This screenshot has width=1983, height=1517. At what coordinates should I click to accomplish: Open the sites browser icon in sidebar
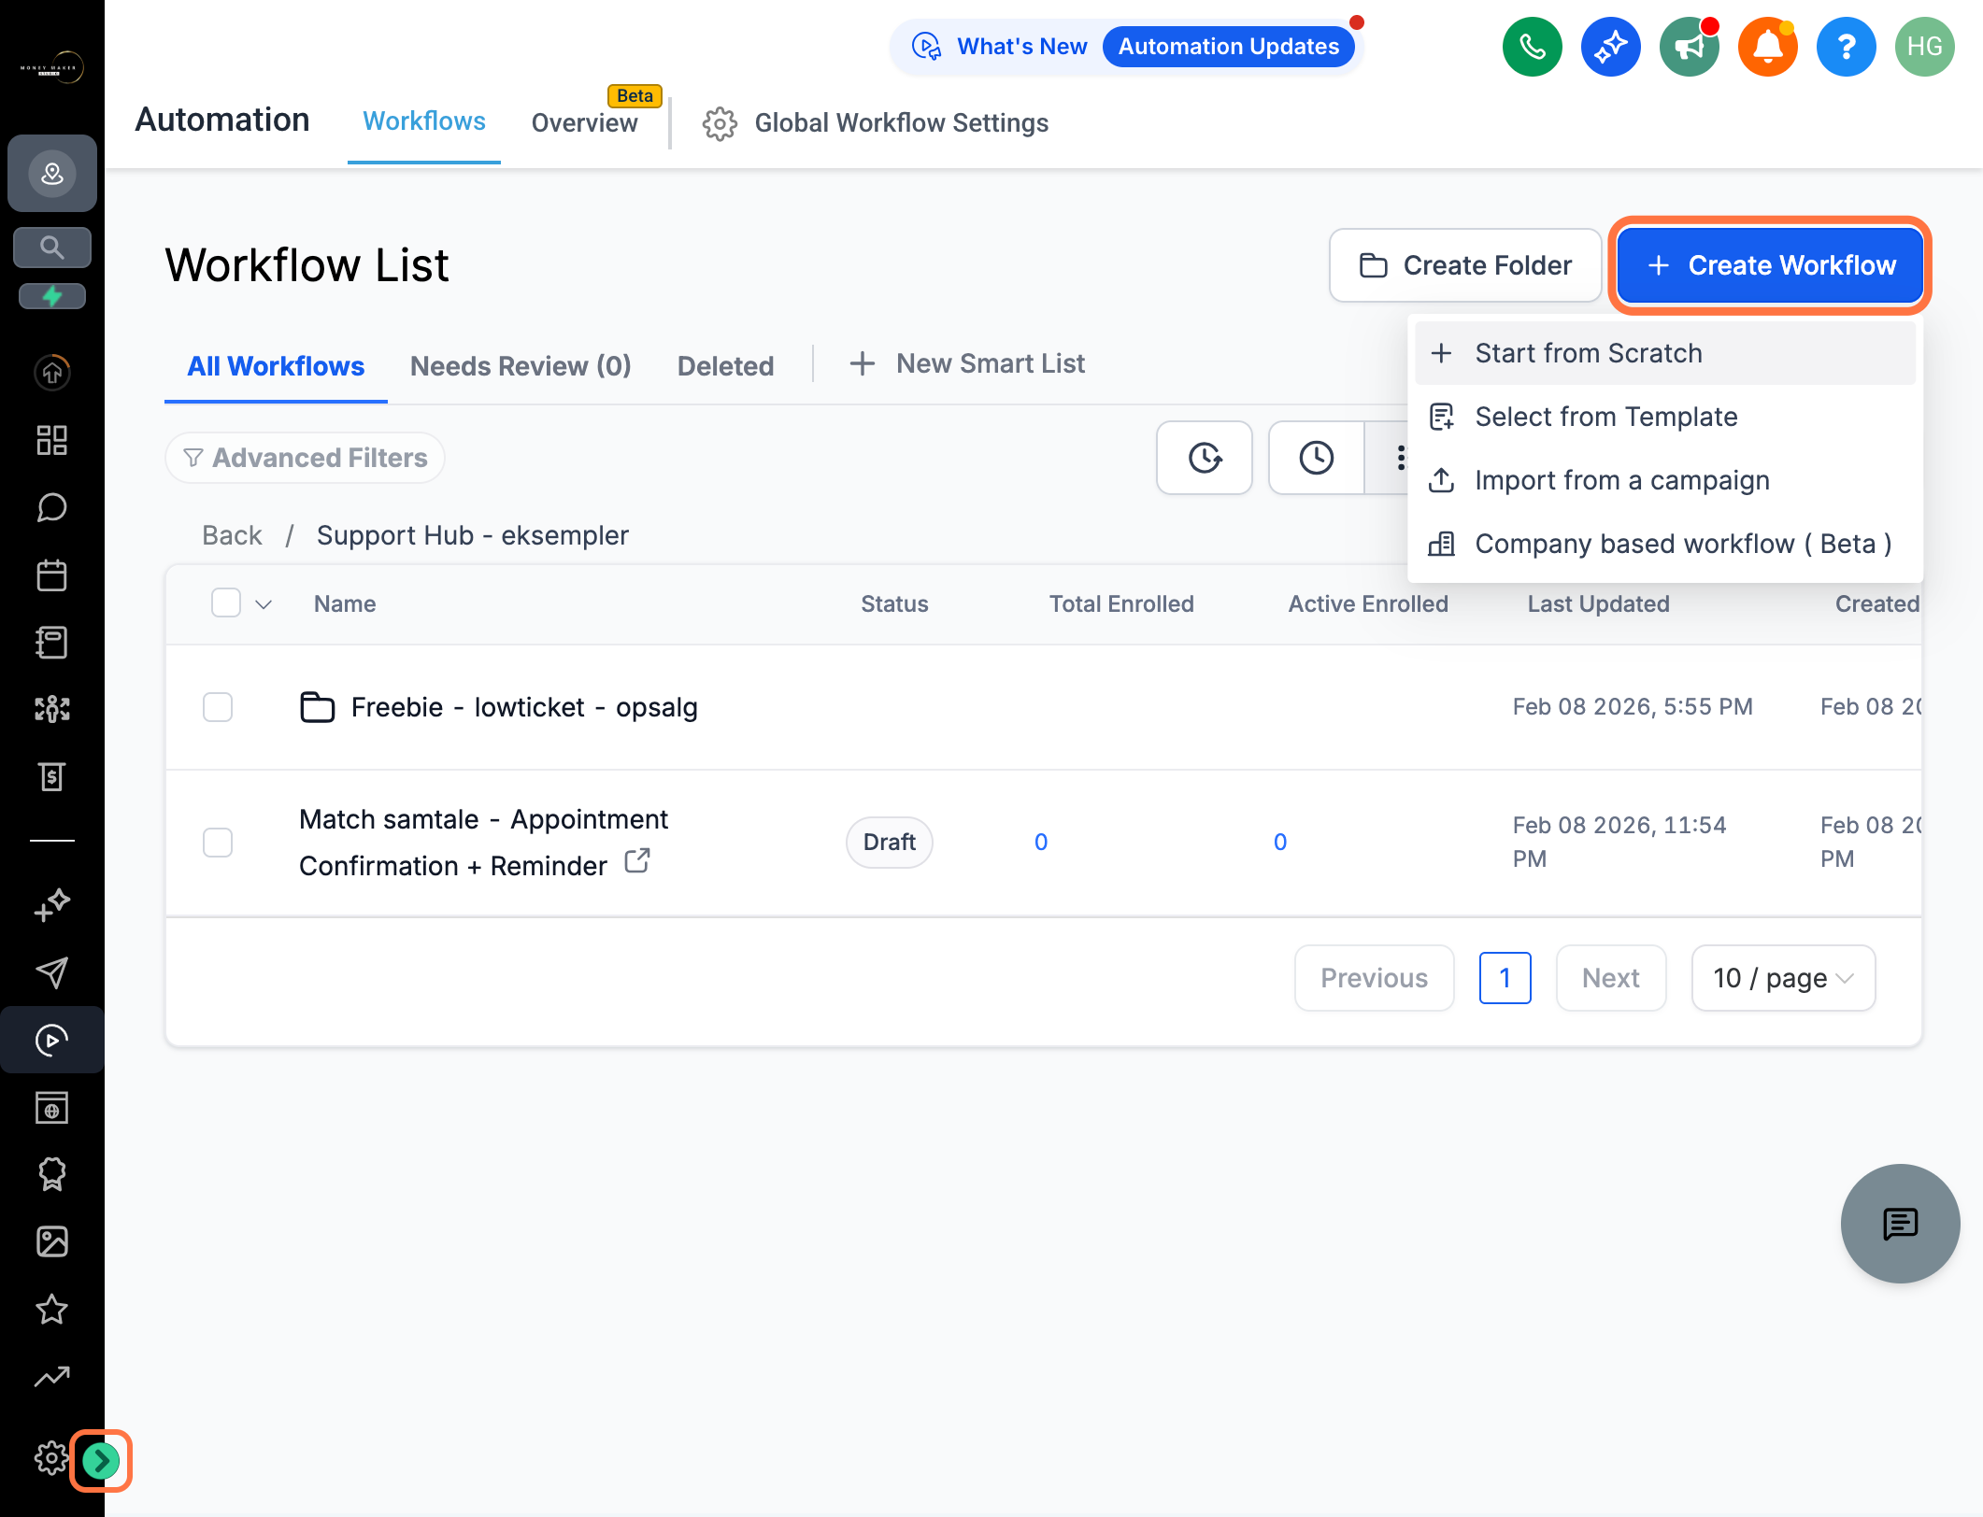coord(52,1107)
